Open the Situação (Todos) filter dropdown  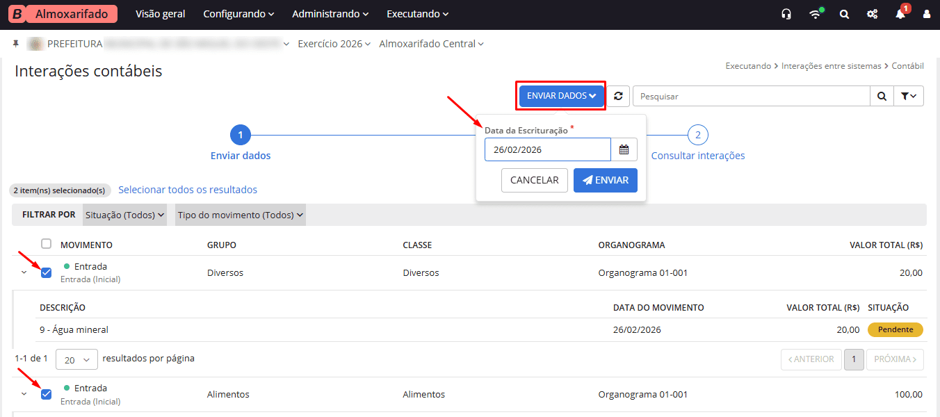pyautogui.click(x=125, y=215)
